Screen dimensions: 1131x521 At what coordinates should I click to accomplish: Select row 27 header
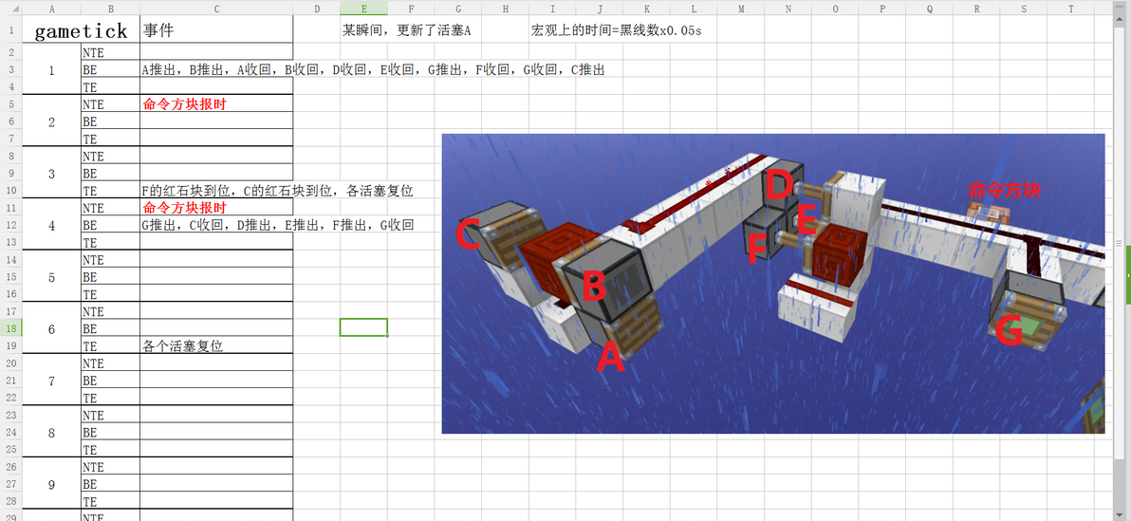(10, 484)
